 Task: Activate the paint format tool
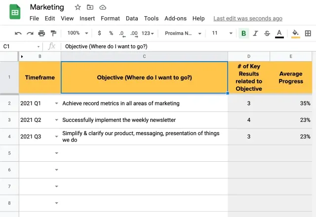[x=53, y=33]
